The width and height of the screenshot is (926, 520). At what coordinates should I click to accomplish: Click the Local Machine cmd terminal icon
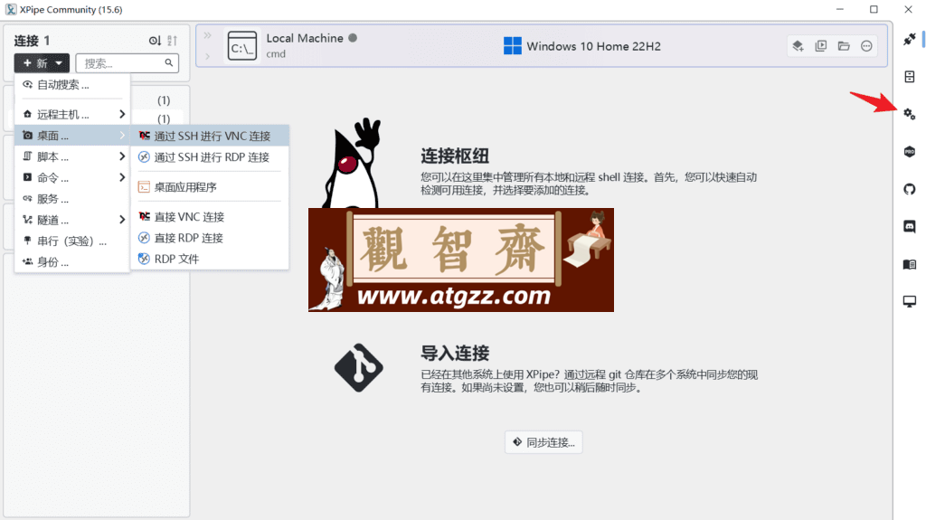(x=242, y=46)
